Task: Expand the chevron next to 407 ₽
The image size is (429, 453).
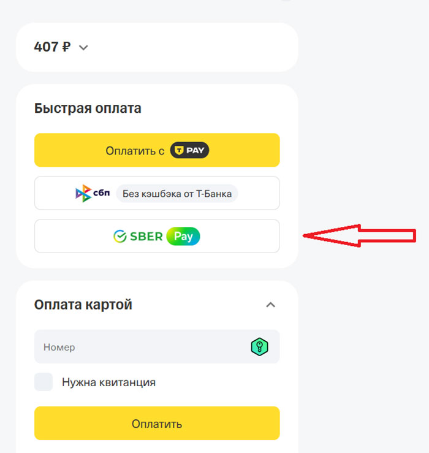Action: pyautogui.click(x=84, y=48)
